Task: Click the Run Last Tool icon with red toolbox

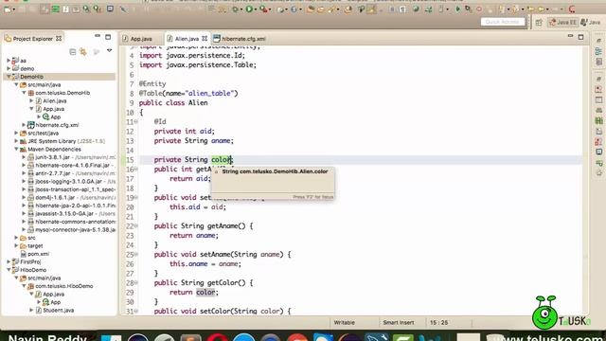Action: pyautogui.click(x=263, y=9)
